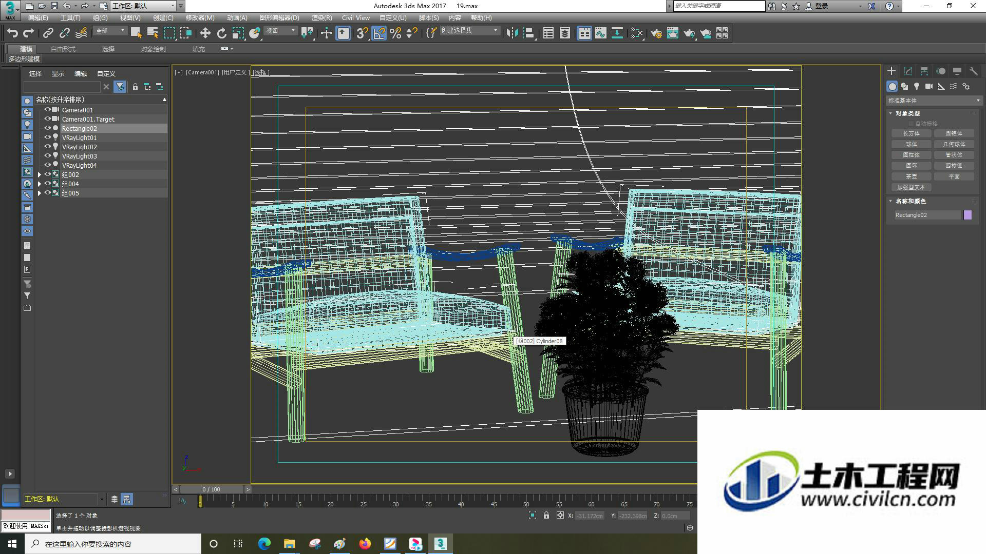The width and height of the screenshot is (986, 554).
Task: Open the 全部 selection filter dropdown
Action: (110, 31)
